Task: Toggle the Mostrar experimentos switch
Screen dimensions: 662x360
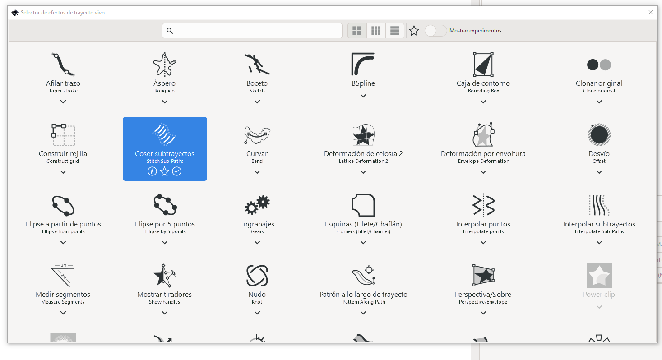Action: point(435,31)
